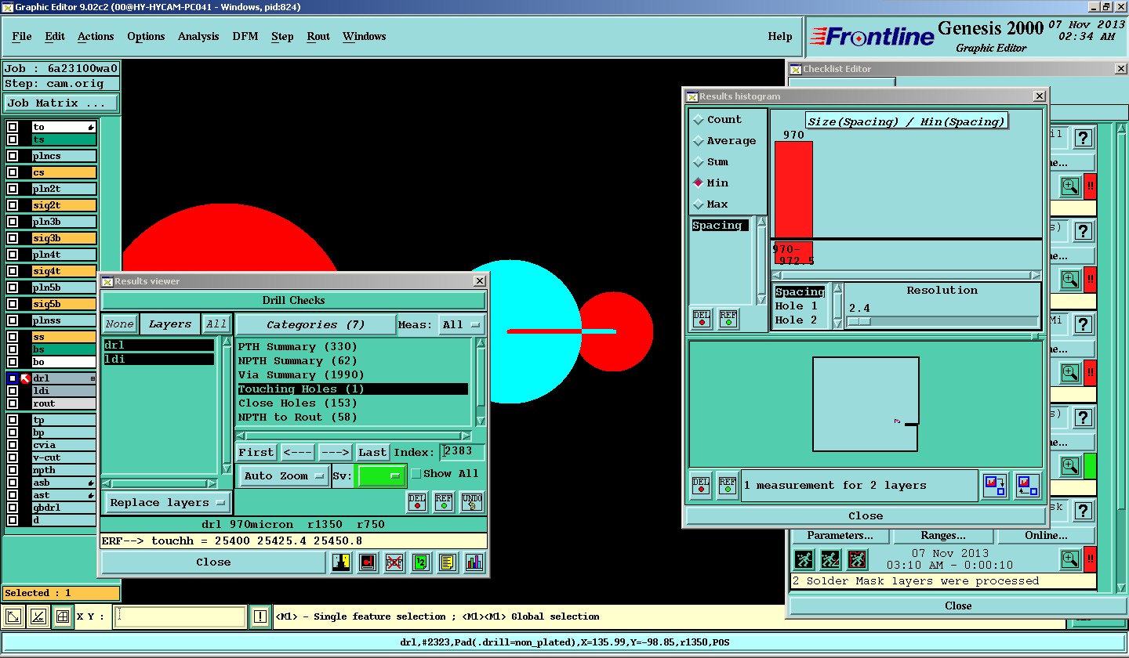
Task: Click REF icon below the Spacing list
Action: [x=728, y=319]
